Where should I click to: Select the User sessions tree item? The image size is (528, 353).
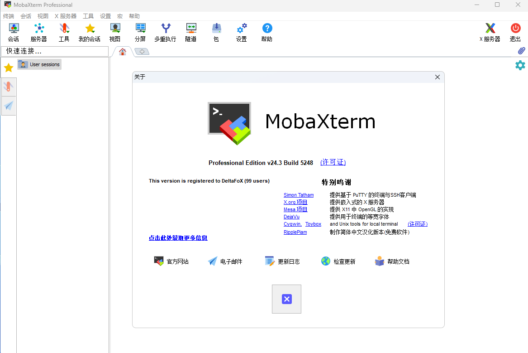tap(39, 64)
